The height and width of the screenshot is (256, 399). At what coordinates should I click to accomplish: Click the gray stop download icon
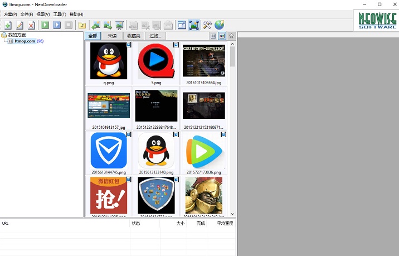click(x=69, y=25)
